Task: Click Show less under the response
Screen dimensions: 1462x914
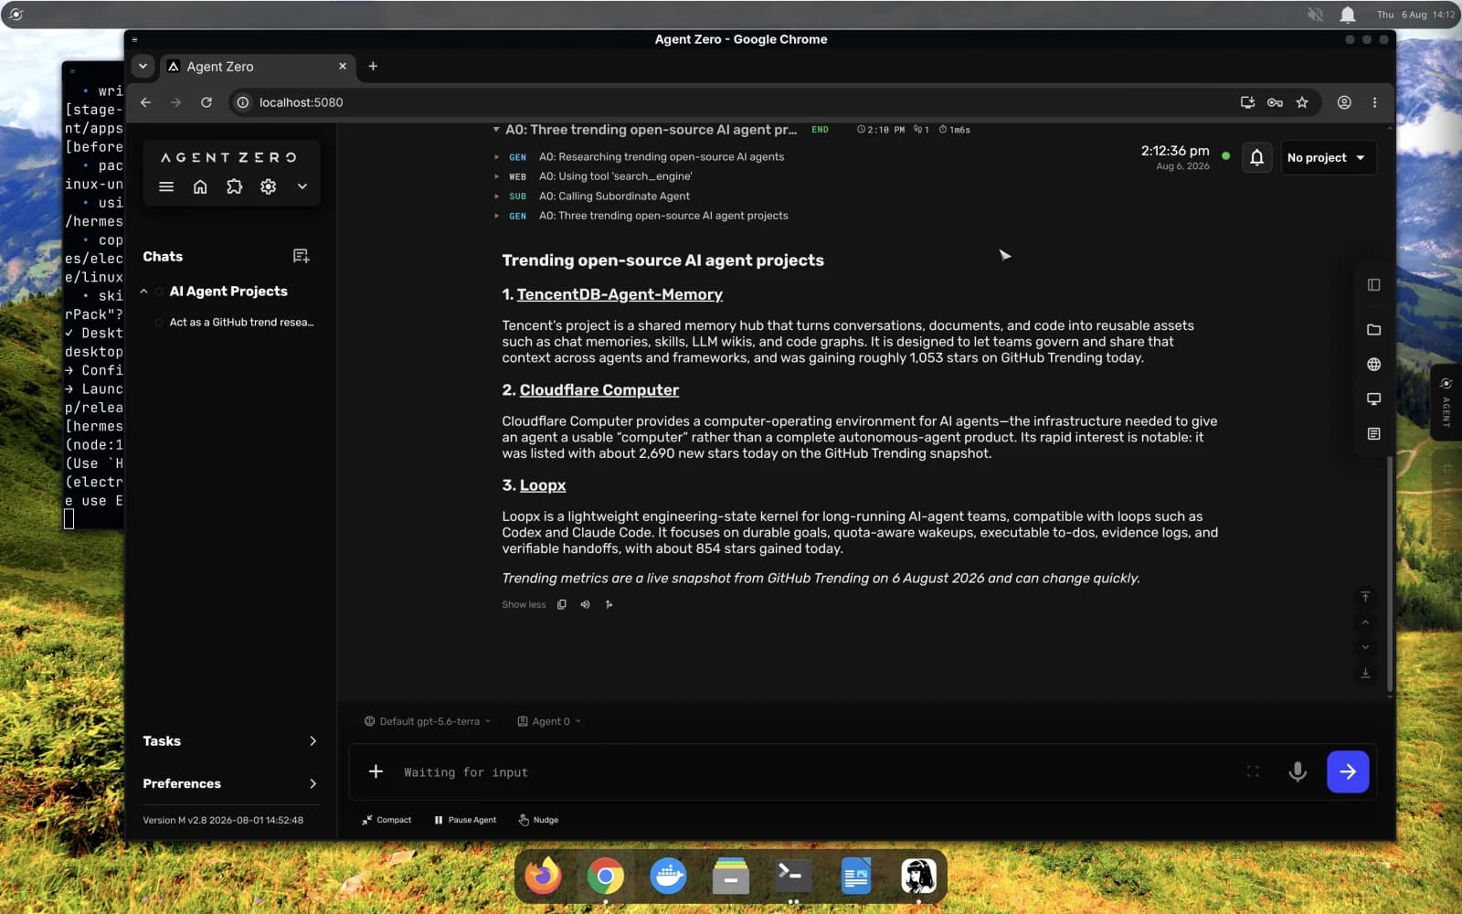Action: (x=524, y=604)
